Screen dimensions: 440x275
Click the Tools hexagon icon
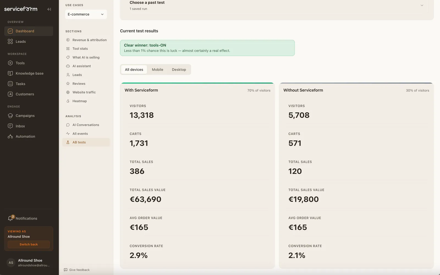10,63
